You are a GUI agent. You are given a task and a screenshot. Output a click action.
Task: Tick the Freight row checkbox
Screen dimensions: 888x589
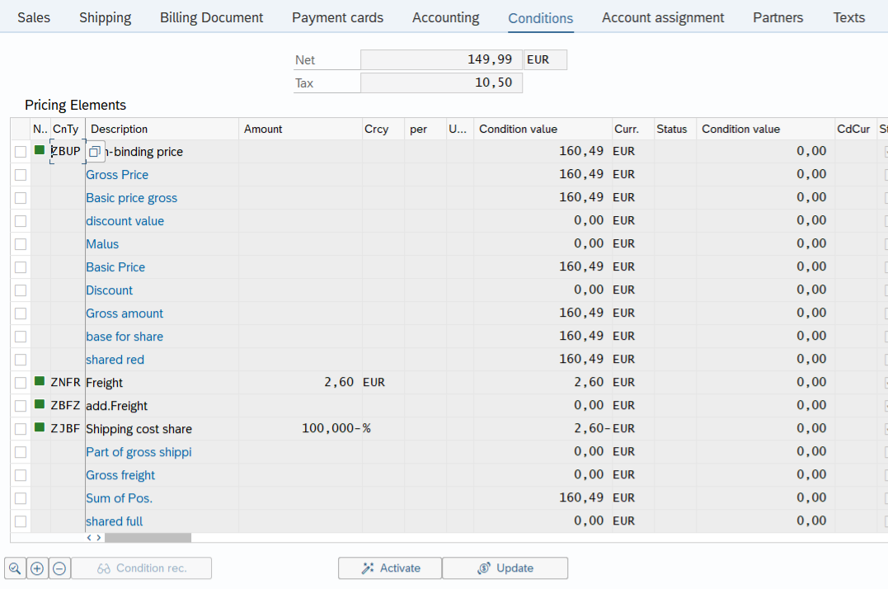[x=21, y=383]
